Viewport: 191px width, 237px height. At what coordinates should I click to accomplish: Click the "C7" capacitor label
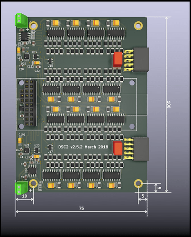[x=22, y=177]
